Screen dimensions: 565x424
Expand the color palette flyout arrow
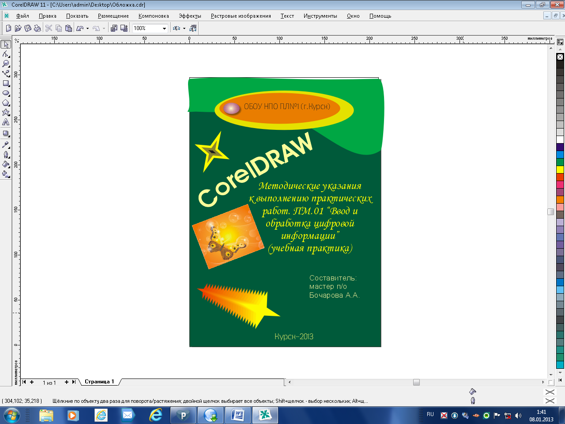click(560, 379)
